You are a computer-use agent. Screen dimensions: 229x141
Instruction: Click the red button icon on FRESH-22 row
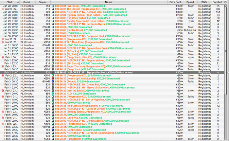click(3, 91)
